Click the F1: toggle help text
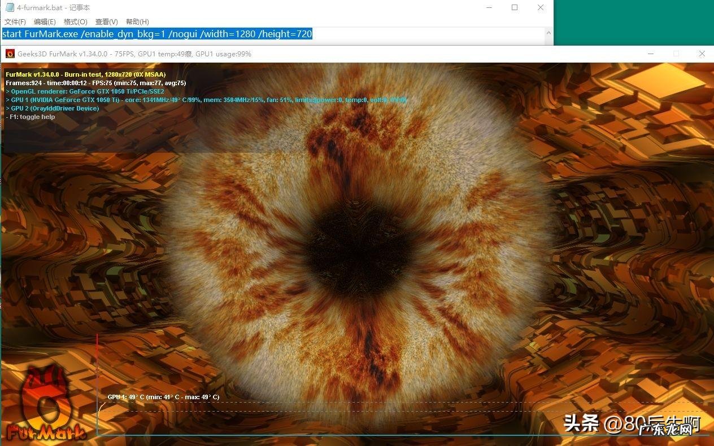 (30, 117)
